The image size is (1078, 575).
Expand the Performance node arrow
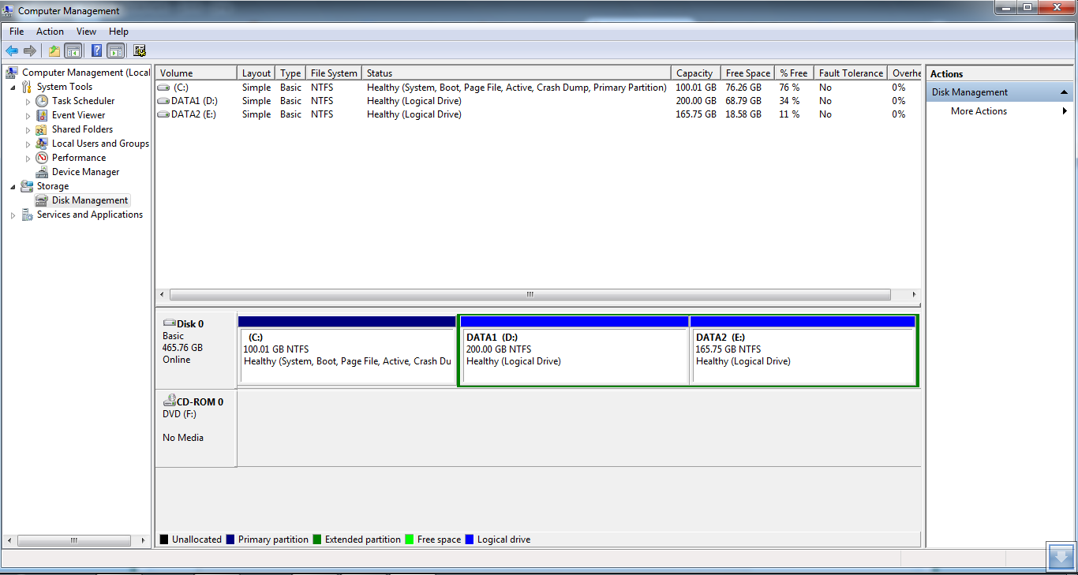coord(28,158)
